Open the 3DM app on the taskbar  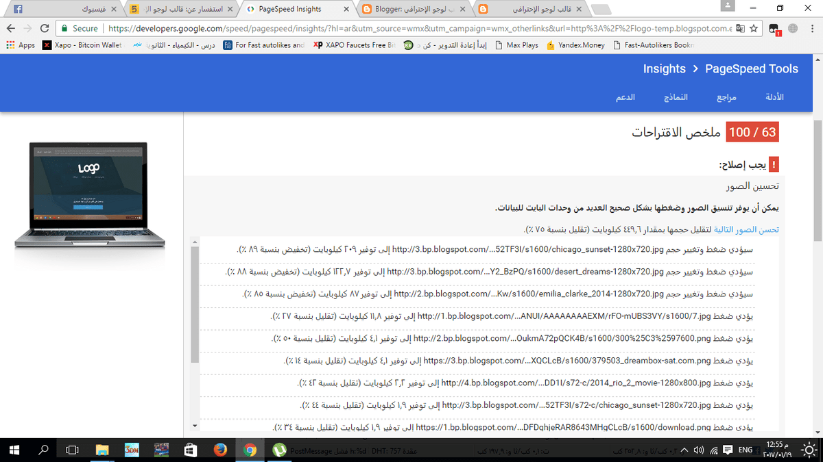click(x=132, y=450)
